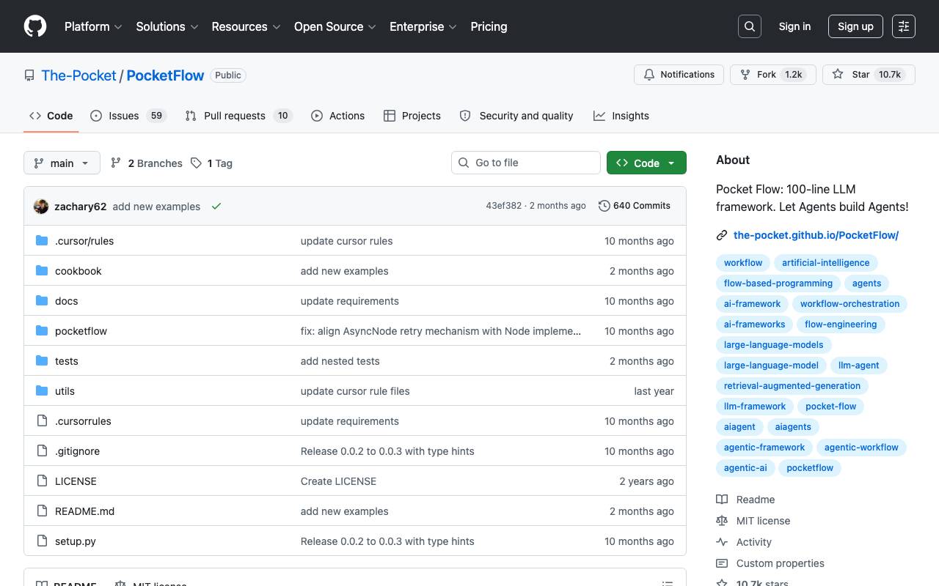This screenshot has height=586, width=939.
Task: Click the LICENSE file icon
Action: pos(42,481)
